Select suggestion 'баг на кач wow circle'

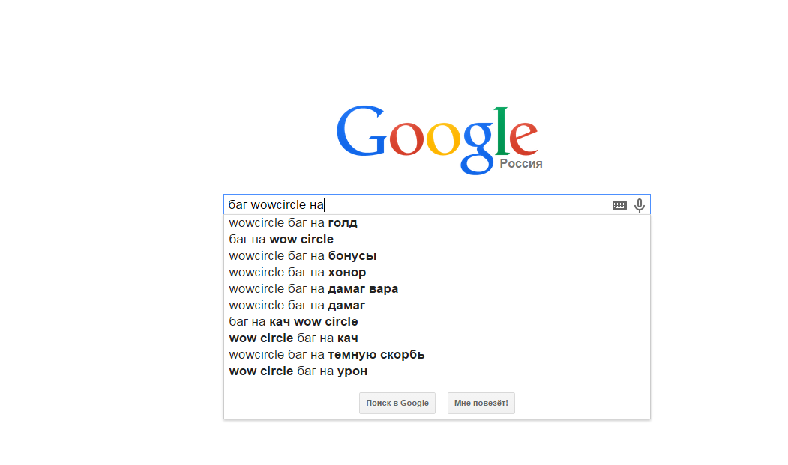436,321
